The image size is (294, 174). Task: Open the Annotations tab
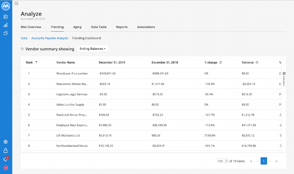point(146,27)
